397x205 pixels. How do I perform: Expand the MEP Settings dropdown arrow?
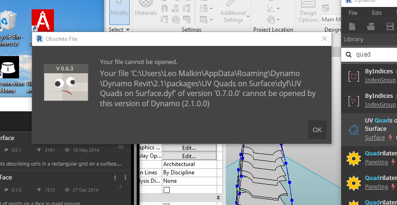(x=211, y=9)
